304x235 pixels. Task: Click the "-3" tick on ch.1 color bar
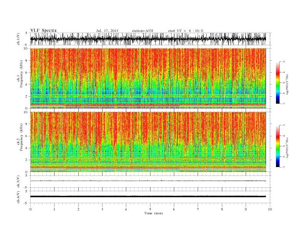point(283,62)
